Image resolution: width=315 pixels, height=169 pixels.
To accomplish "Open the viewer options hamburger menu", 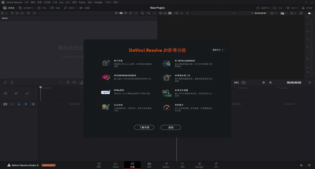I will pyautogui.click(x=309, y=83).
